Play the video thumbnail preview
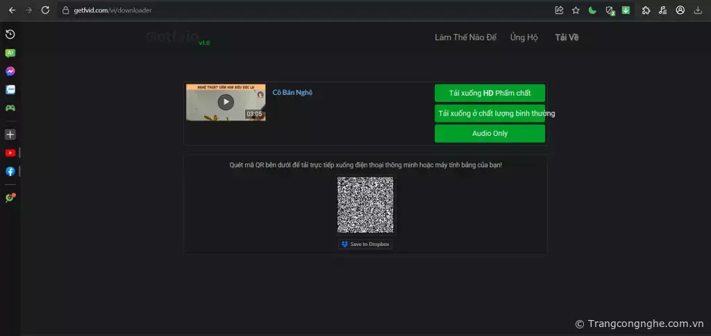This screenshot has width=711, height=336. (x=226, y=102)
